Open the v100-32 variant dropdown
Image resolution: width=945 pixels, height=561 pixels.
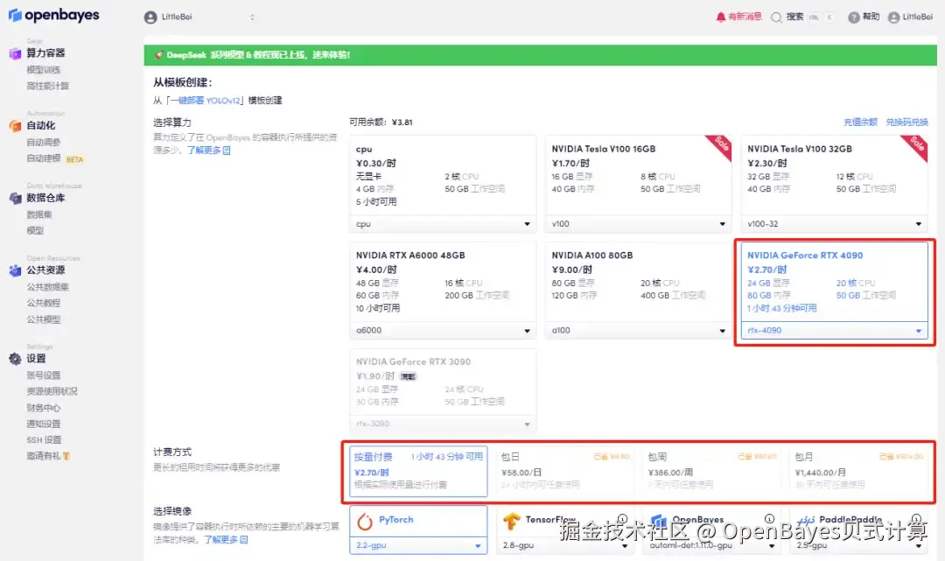834,224
